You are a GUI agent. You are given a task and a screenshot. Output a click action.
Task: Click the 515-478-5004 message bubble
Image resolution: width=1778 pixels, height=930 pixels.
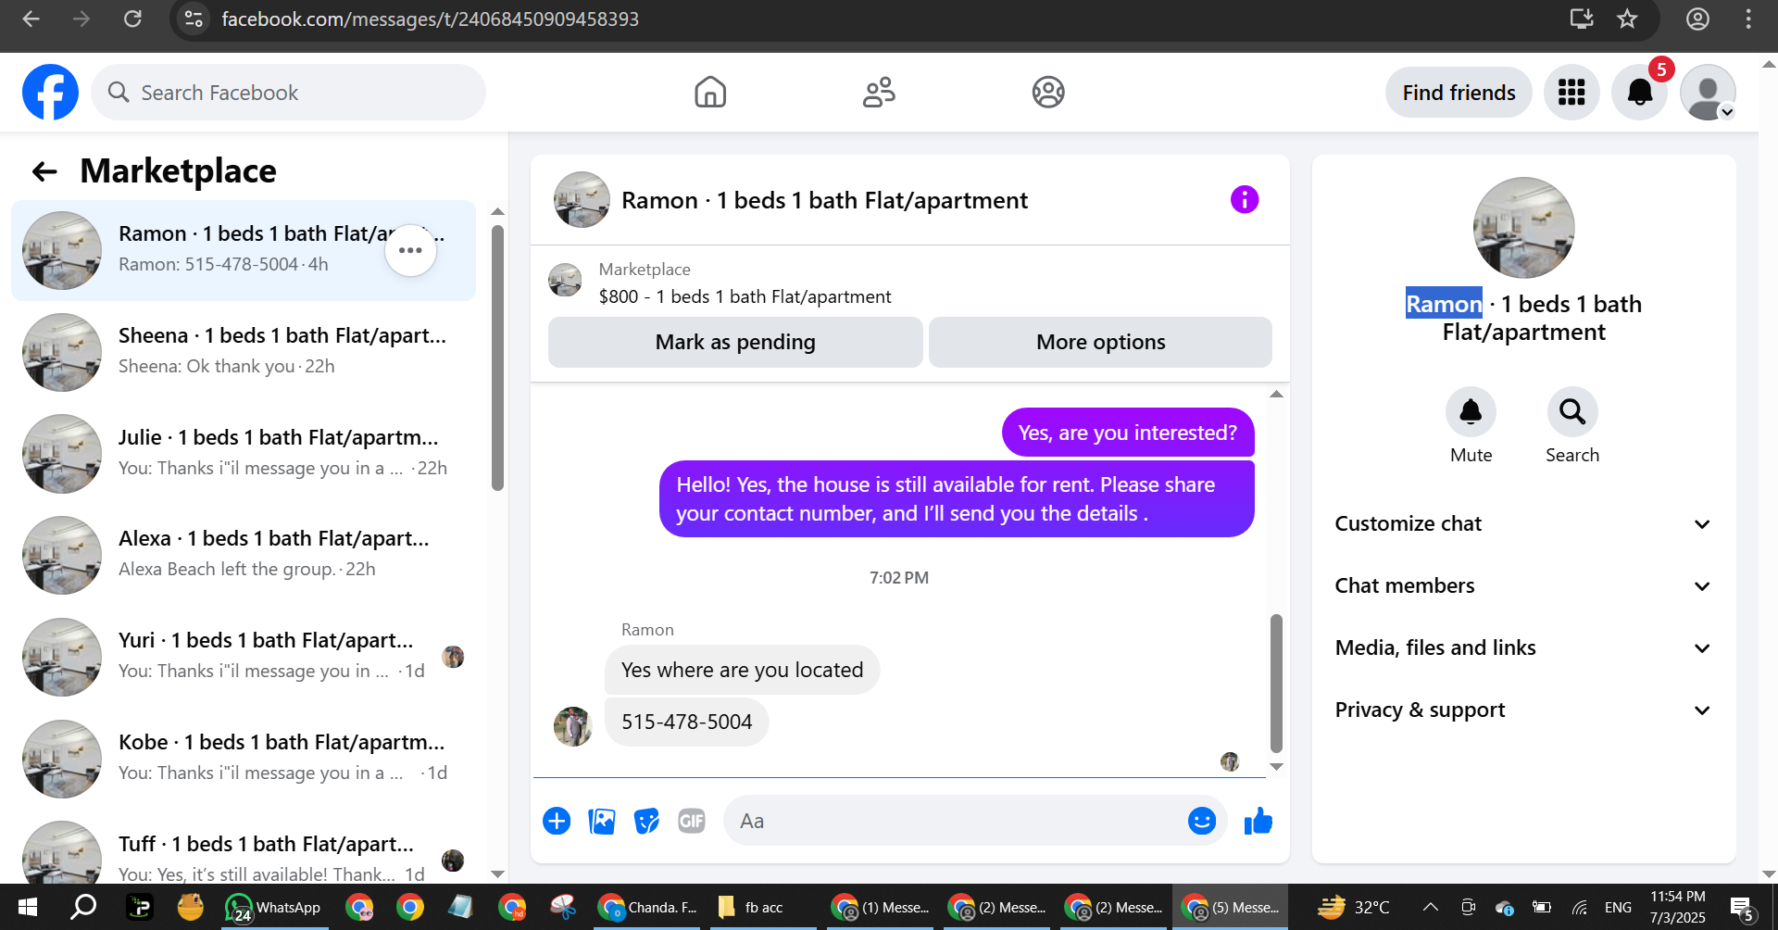tap(686, 722)
